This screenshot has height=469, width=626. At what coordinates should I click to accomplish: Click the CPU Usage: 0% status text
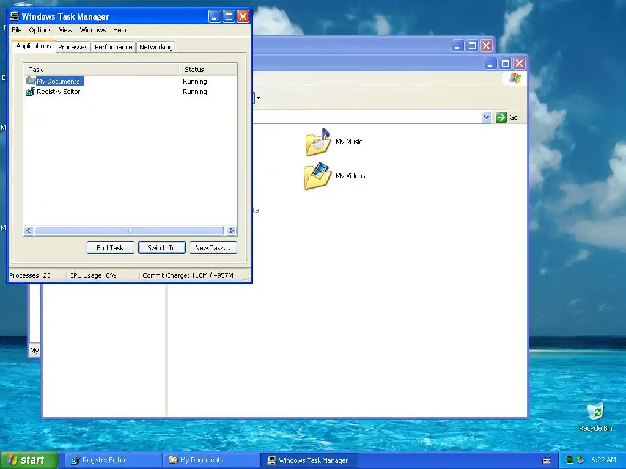point(93,275)
